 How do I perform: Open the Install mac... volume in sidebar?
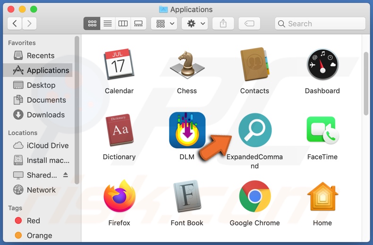38,161
